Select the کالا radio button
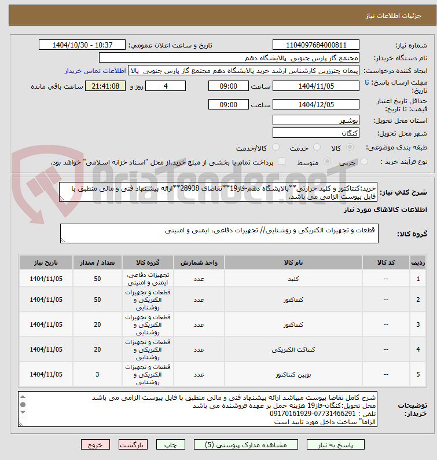437x460 pixels. click(x=350, y=147)
